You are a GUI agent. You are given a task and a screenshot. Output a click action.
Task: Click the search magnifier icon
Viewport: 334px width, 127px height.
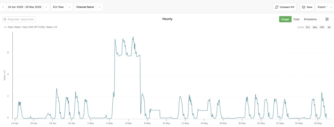(x=5, y=19)
